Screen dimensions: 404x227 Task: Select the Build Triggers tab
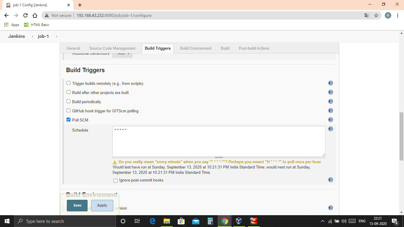point(158,48)
